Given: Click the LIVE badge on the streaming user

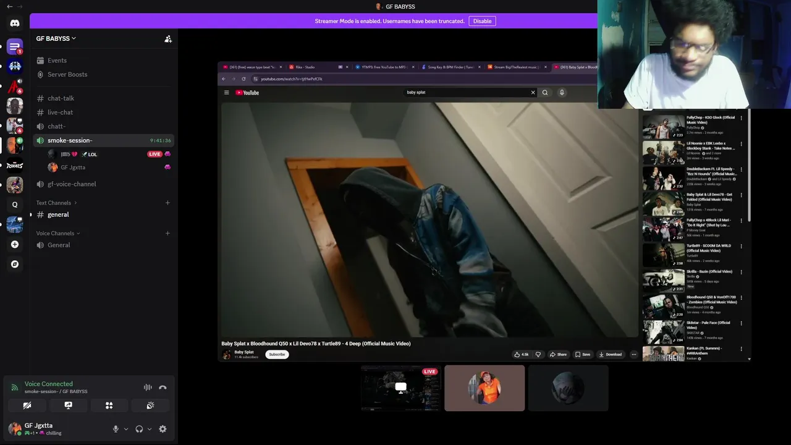Looking at the screenshot, I should pyautogui.click(x=154, y=154).
